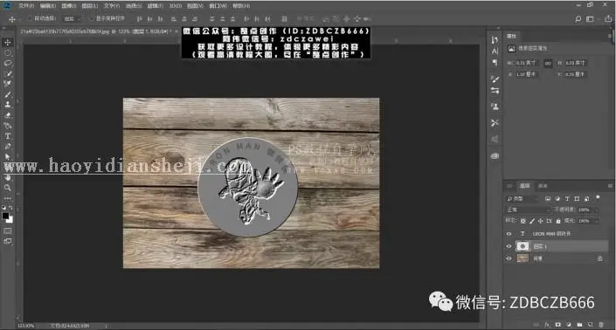Open the File menu
The width and height of the screenshot is (616, 330).
click(x=26, y=6)
